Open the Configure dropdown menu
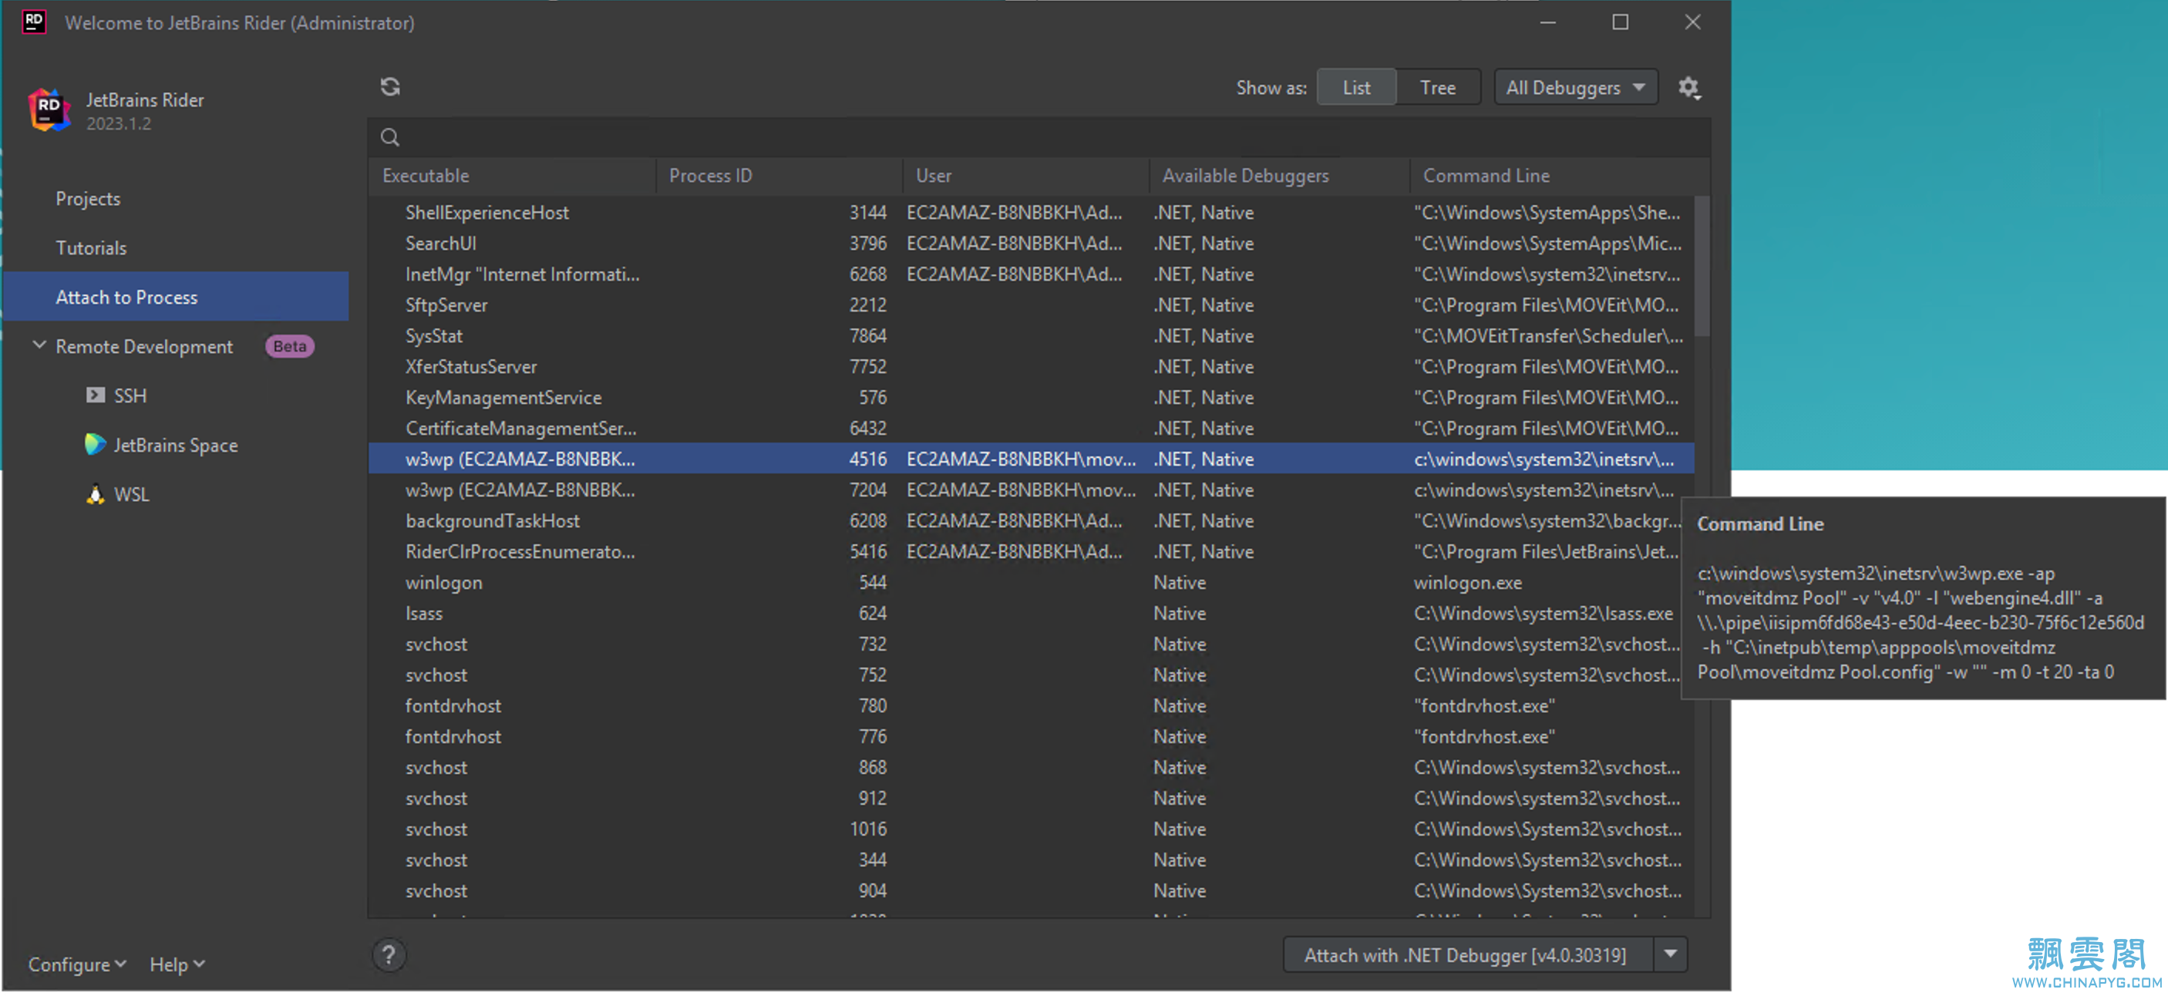 [76, 965]
